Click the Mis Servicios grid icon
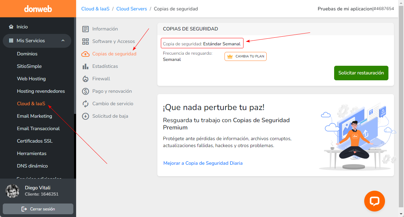The height and width of the screenshot is (217, 404). click(11, 40)
